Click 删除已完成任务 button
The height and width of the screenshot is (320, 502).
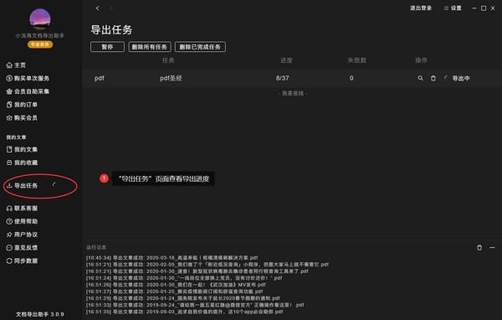[x=200, y=47]
